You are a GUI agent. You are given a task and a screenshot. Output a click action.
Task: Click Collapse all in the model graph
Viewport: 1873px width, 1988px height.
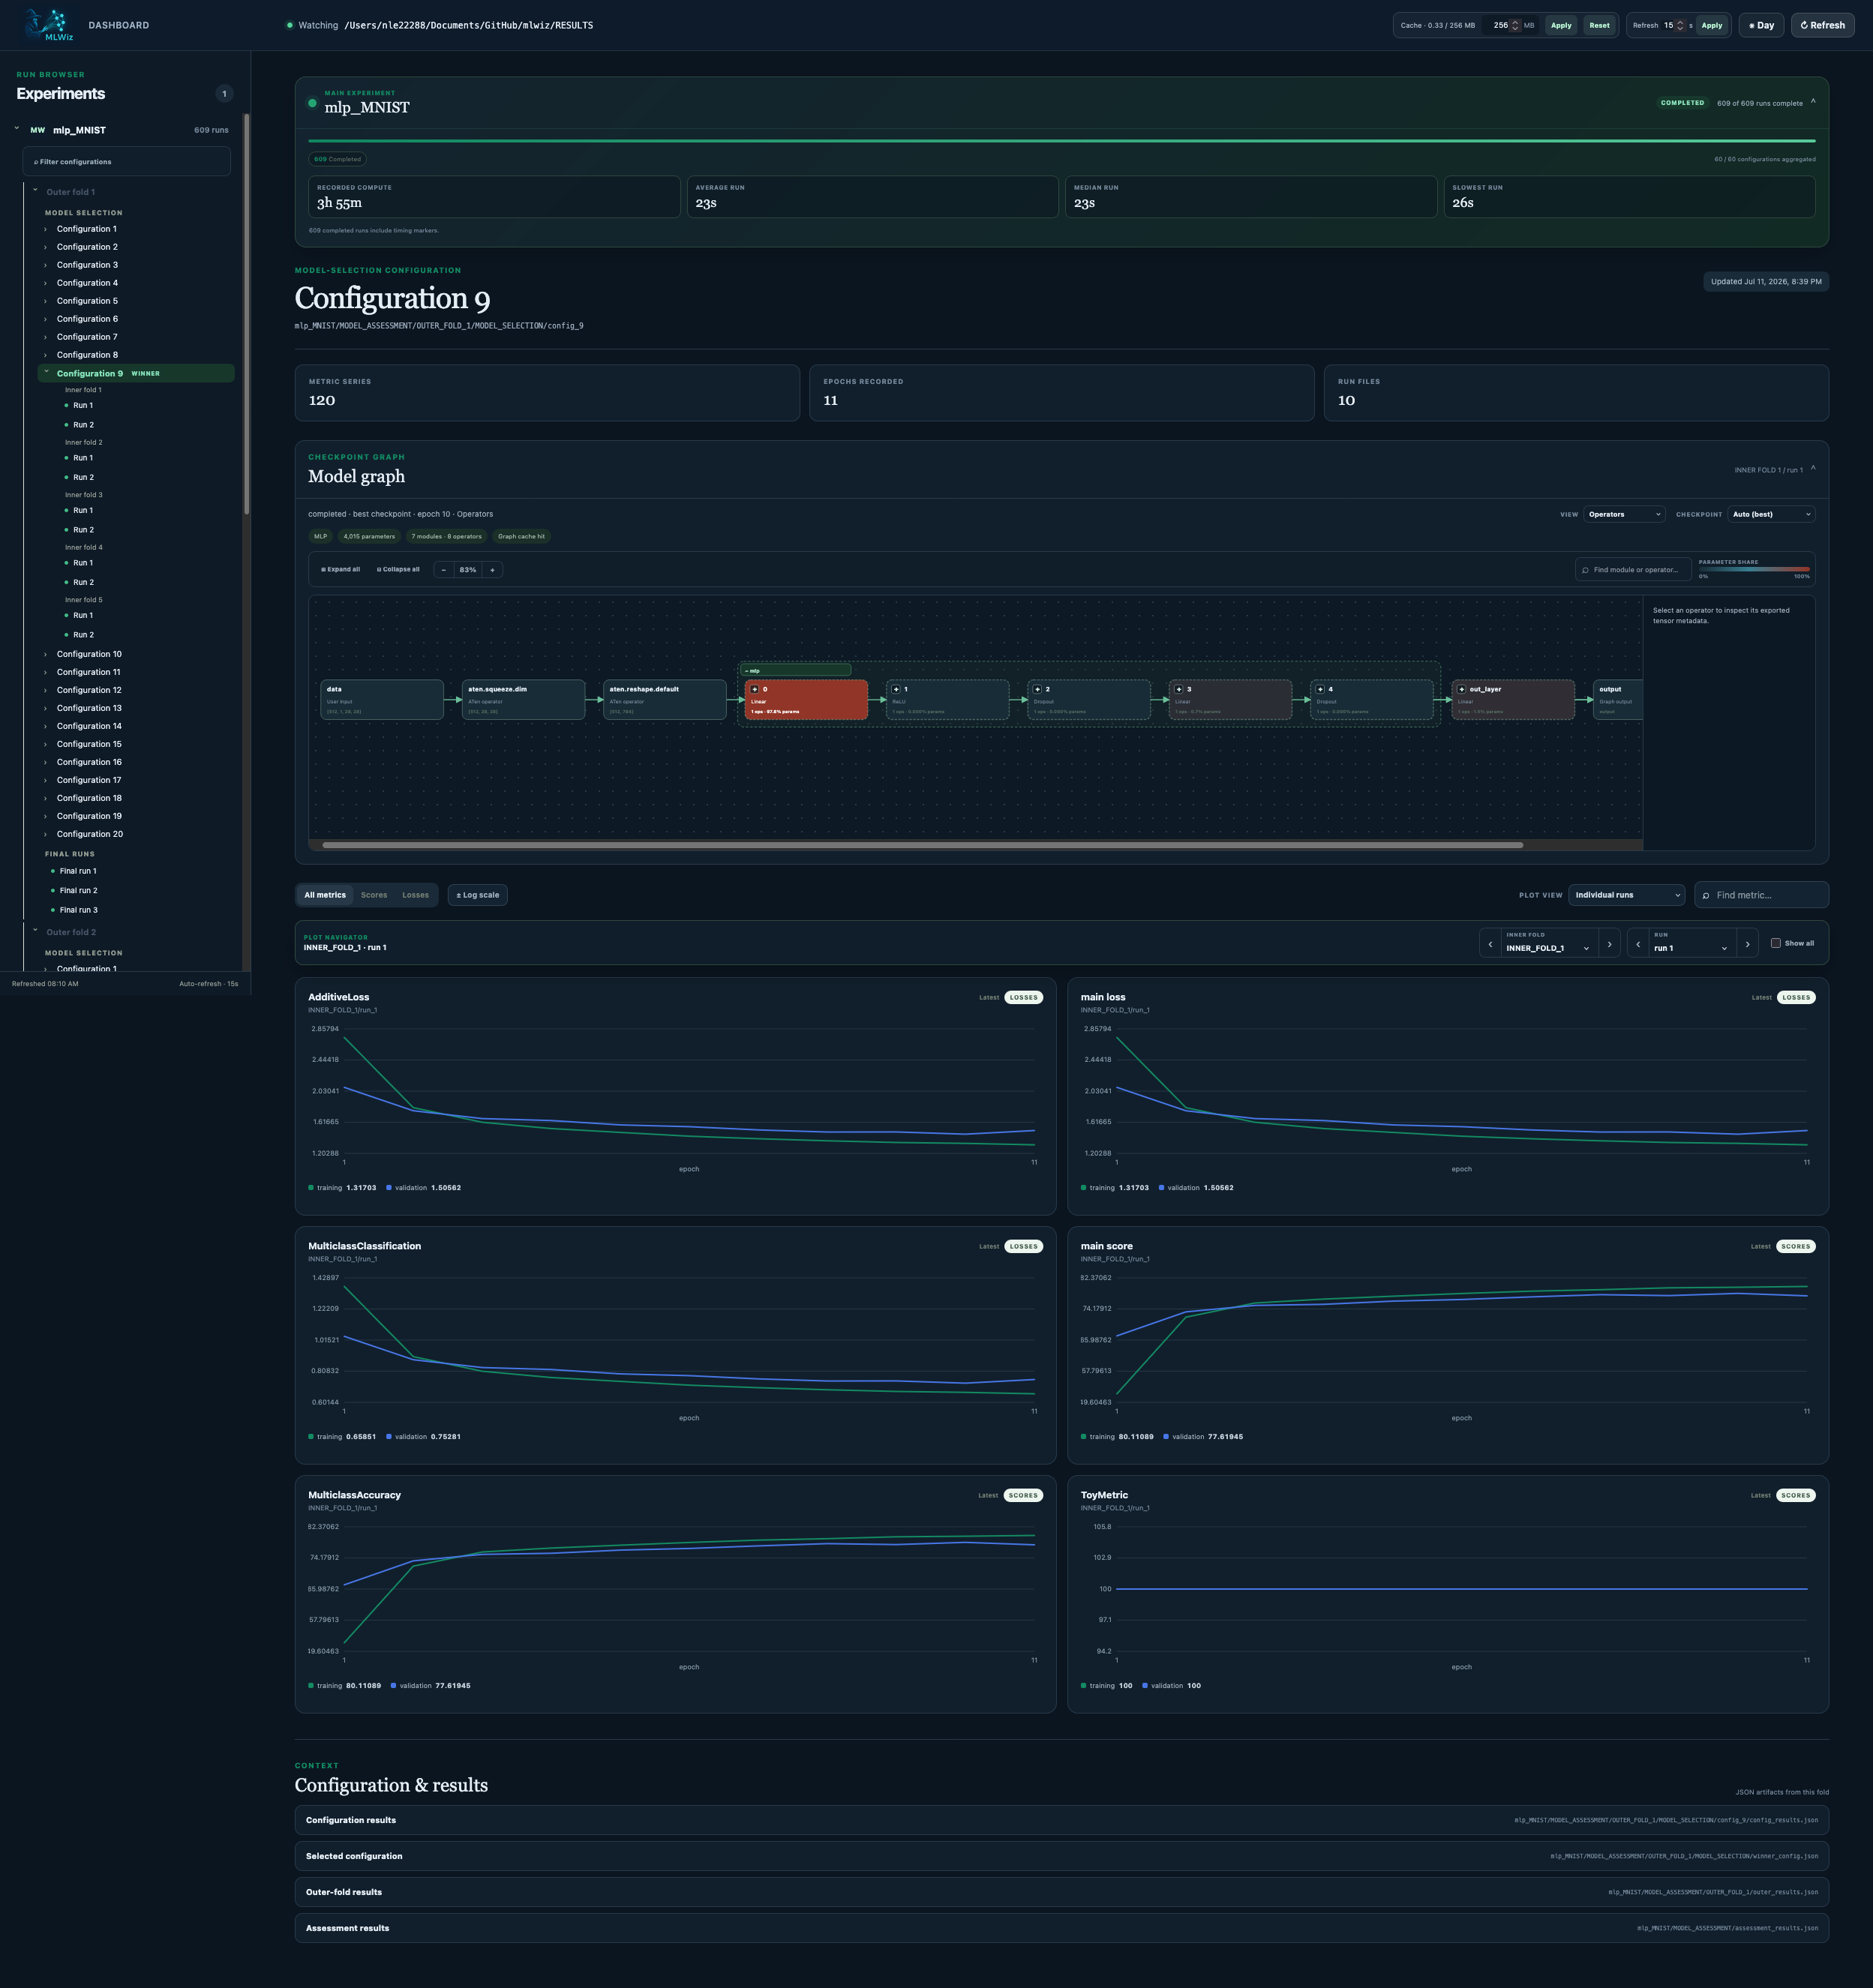(398, 569)
